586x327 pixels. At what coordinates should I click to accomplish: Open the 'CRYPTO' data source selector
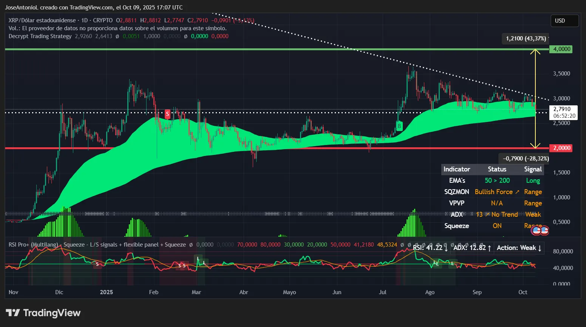102,20
